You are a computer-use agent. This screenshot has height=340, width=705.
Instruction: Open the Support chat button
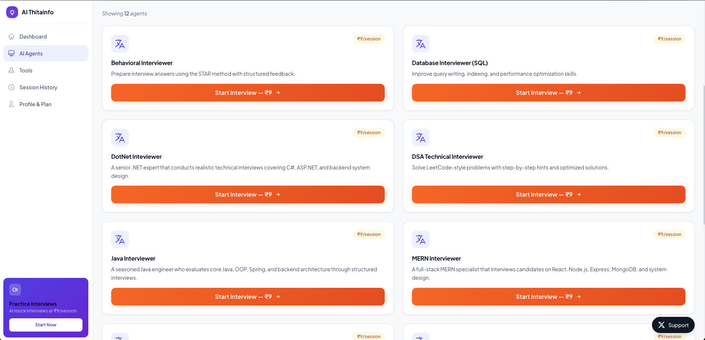(x=673, y=325)
